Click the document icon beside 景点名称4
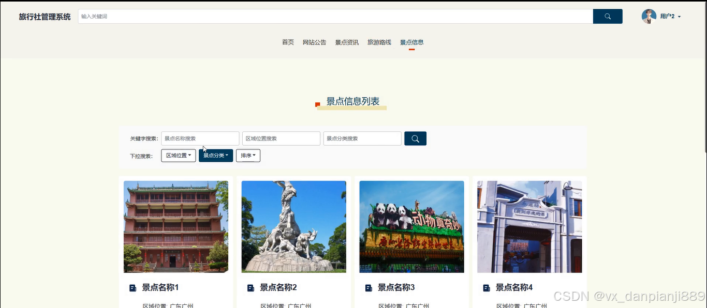Viewport: 707px width, 308px height. 487,288
